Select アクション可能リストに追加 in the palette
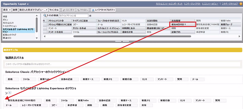 [59, 24]
